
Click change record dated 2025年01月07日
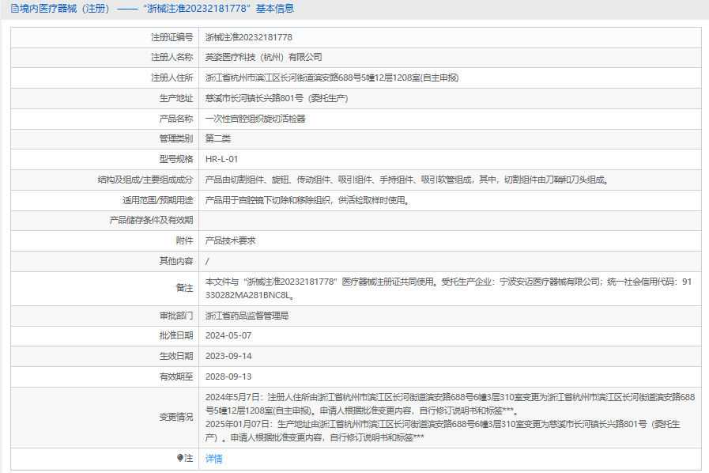(443, 430)
